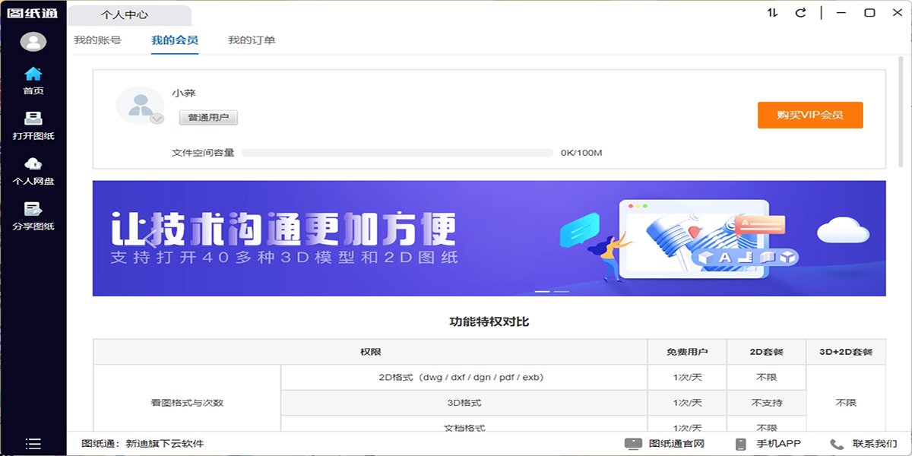The height and width of the screenshot is (456, 912).
Task: Click the 手机APP phone icon
Action: pyautogui.click(x=740, y=444)
